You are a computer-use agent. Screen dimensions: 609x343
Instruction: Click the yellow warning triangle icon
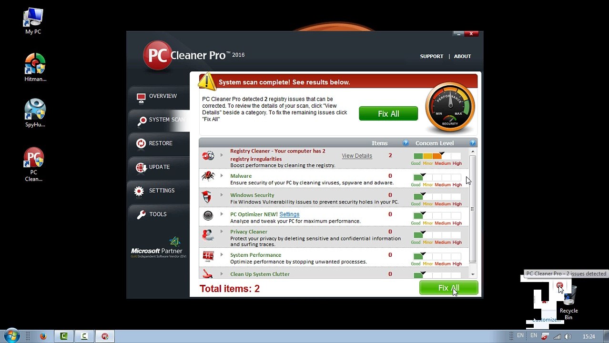pos(207,81)
